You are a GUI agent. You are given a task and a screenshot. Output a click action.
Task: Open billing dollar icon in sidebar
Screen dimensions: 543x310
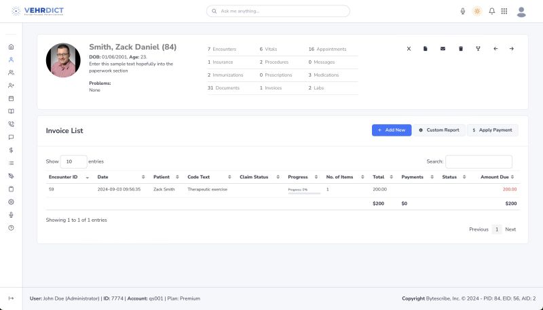(x=11, y=150)
